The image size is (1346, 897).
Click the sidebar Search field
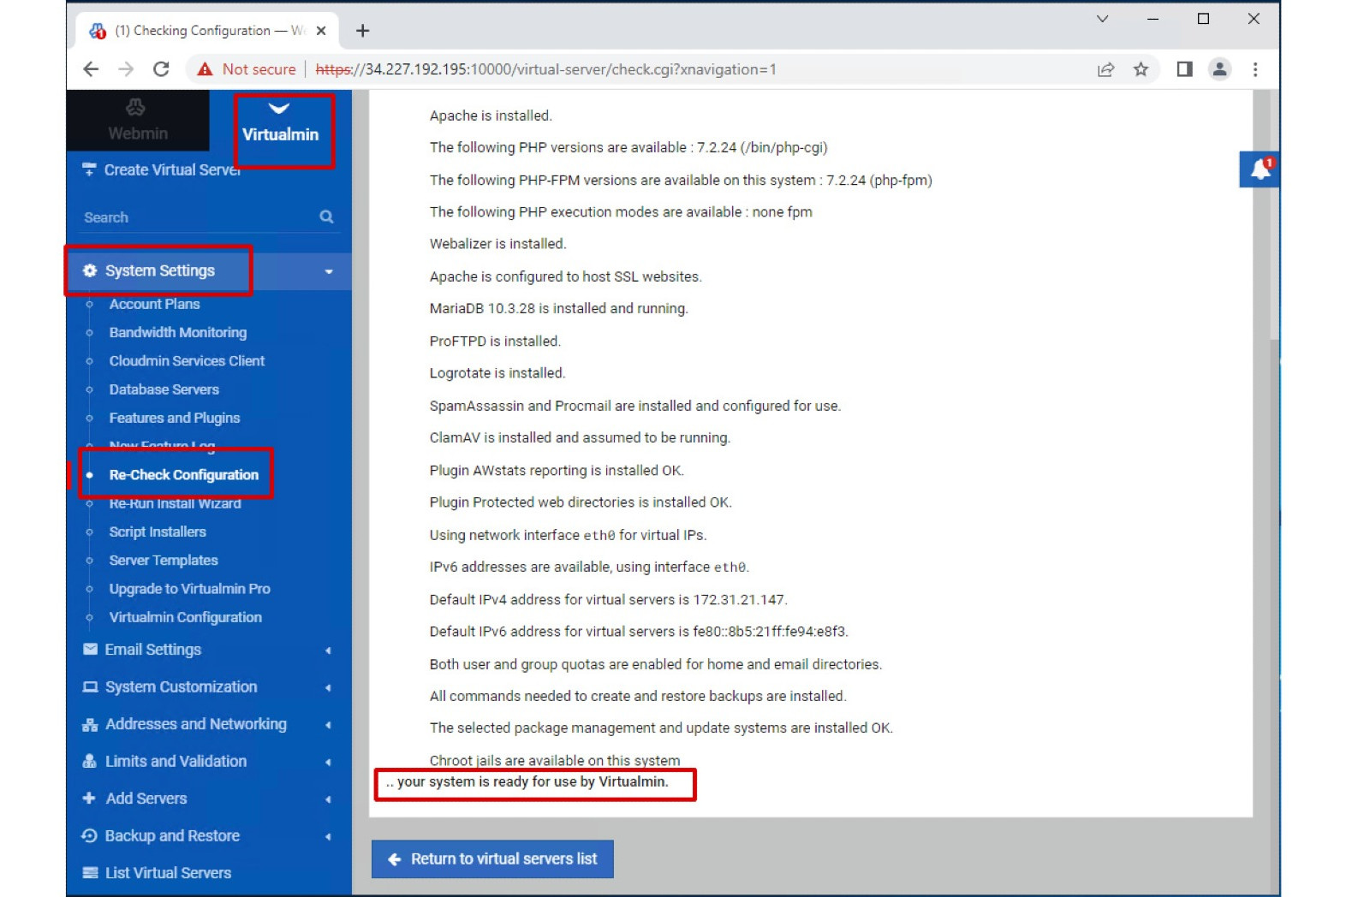click(x=199, y=217)
